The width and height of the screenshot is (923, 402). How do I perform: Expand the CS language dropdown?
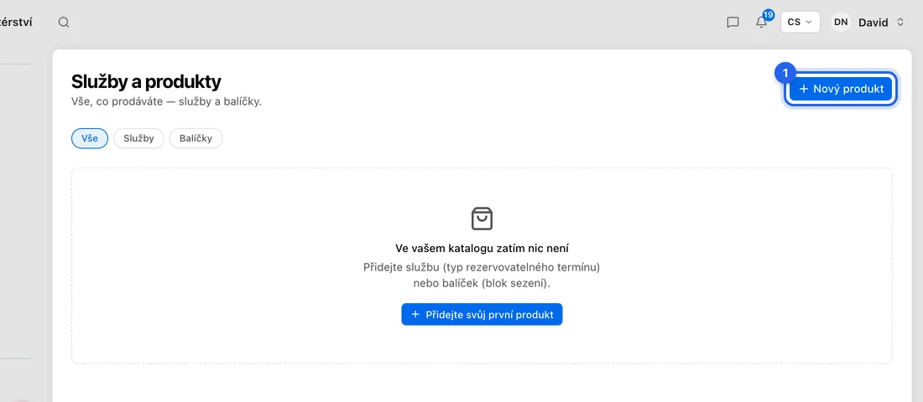(x=800, y=23)
